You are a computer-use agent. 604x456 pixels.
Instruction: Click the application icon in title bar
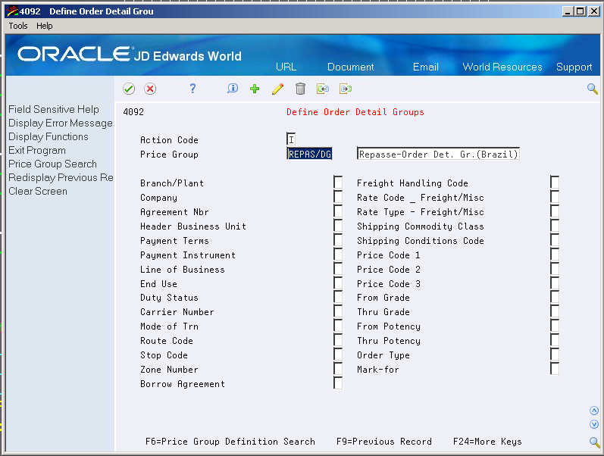pyautogui.click(x=13, y=11)
